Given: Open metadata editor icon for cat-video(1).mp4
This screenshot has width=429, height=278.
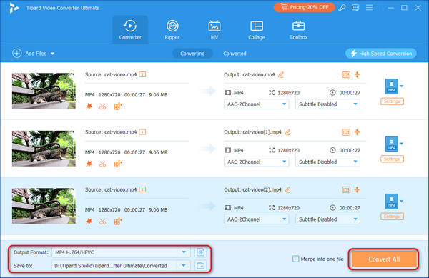Looking at the screenshot, I should [x=346, y=132].
